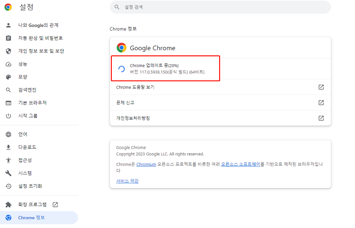Click the 설정 검색 search field
Image resolution: width=355 pixels, height=228 pixels.
click(222, 7)
